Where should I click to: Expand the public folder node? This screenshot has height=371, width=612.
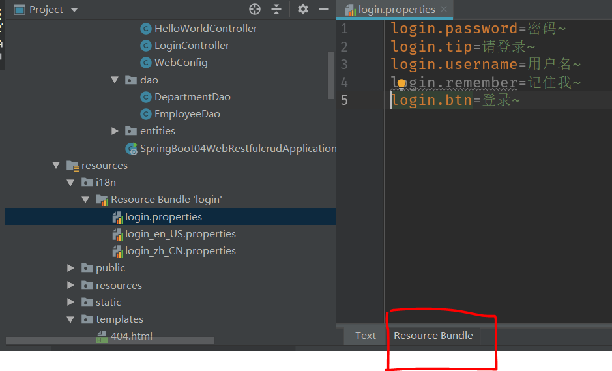click(x=70, y=268)
